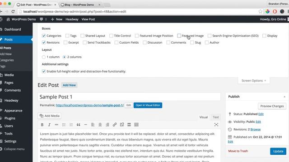Open Media in sidebar
Screen dimensions: 289x162
coord(9,75)
